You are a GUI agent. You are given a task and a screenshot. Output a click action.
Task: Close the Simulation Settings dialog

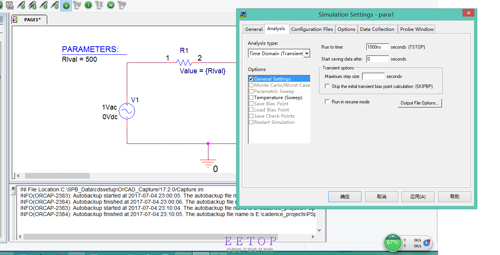tap(468, 13)
